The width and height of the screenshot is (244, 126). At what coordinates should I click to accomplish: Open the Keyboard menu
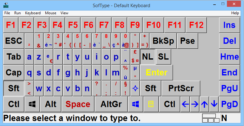tap(33, 13)
